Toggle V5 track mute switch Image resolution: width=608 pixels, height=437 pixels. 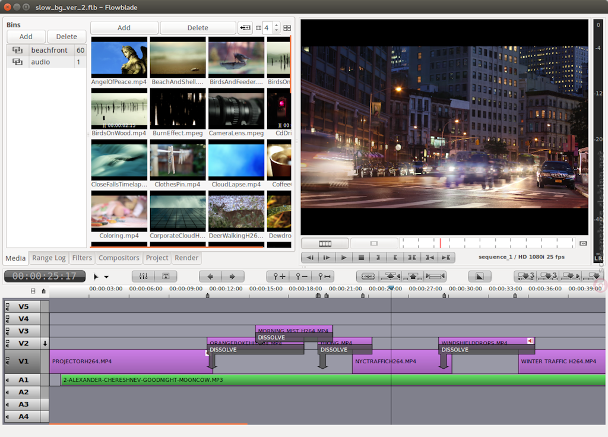8,307
